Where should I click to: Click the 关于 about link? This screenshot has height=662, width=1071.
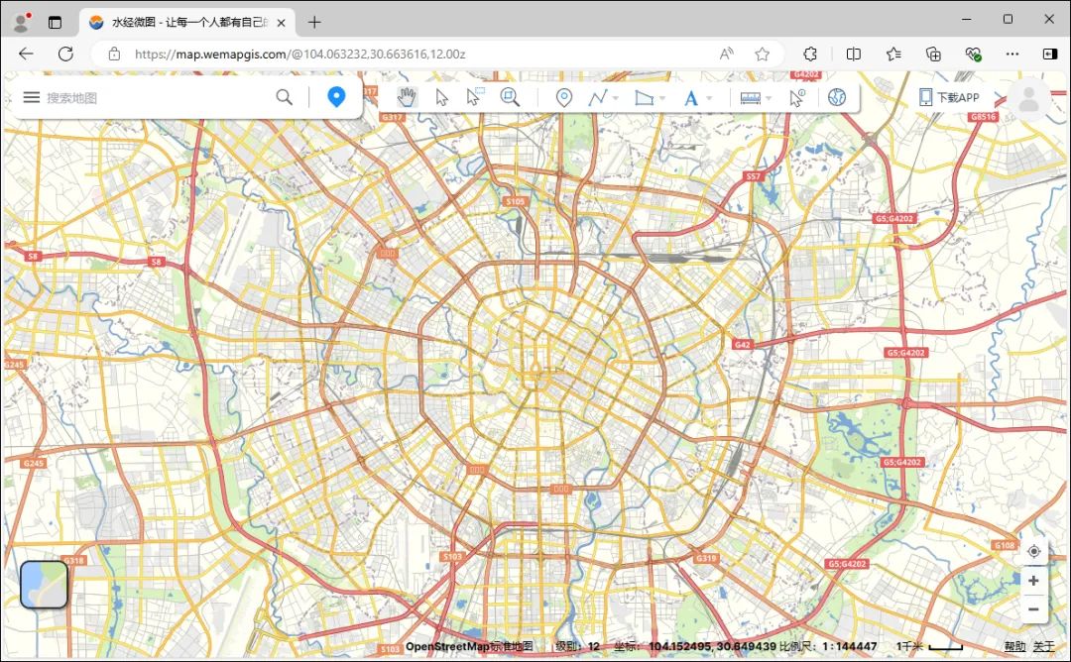click(1043, 646)
